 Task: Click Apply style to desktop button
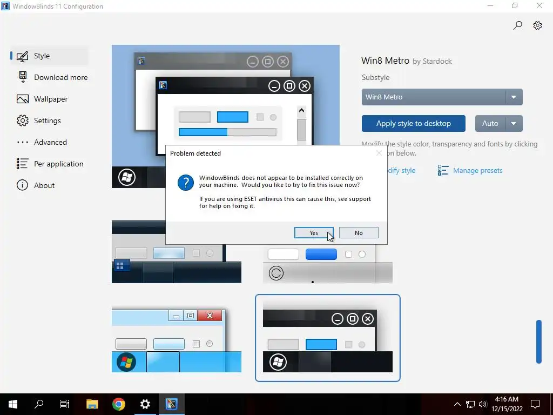(x=413, y=124)
